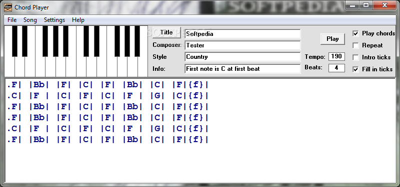Play the upper octave G# black key
The height and width of the screenshot is (187, 400).
[x=127, y=41]
